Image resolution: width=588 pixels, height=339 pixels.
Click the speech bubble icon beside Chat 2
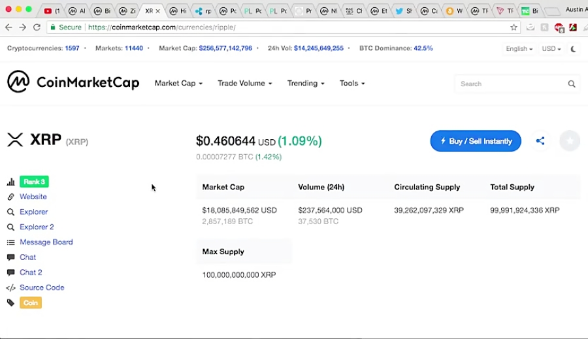[11, 272]
